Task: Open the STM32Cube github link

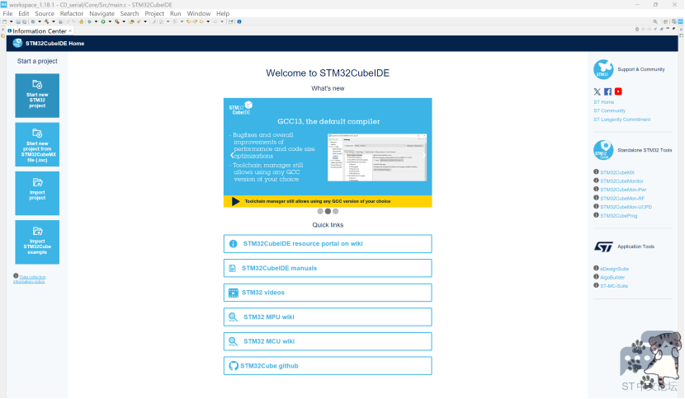Action: [x=328, y=366]
